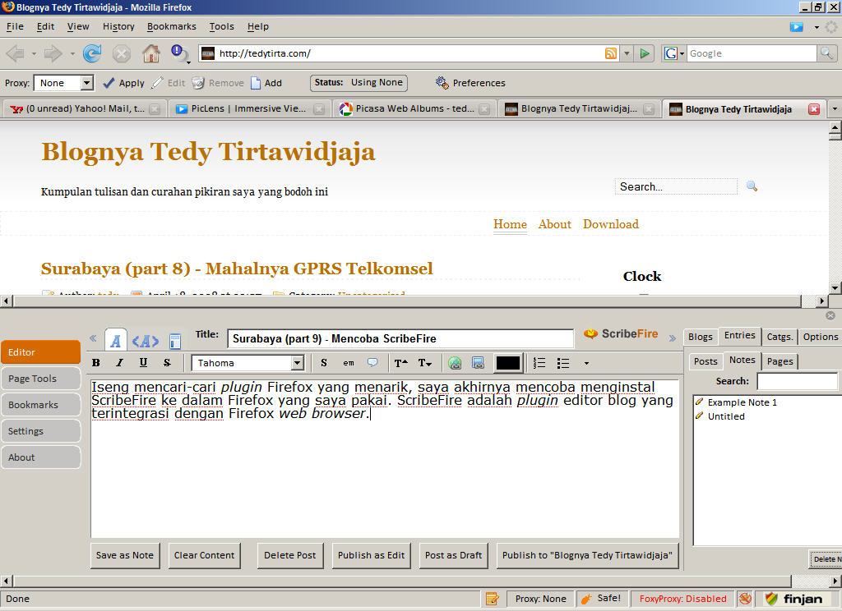The image size is (842, 611).
Task: Switch to Picasa Web Albums tab
Action: pos(414,109)
